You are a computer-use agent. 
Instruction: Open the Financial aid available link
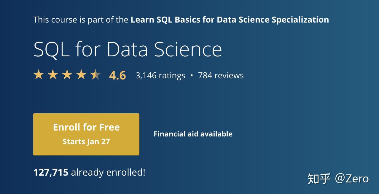(x=193, y=134)
